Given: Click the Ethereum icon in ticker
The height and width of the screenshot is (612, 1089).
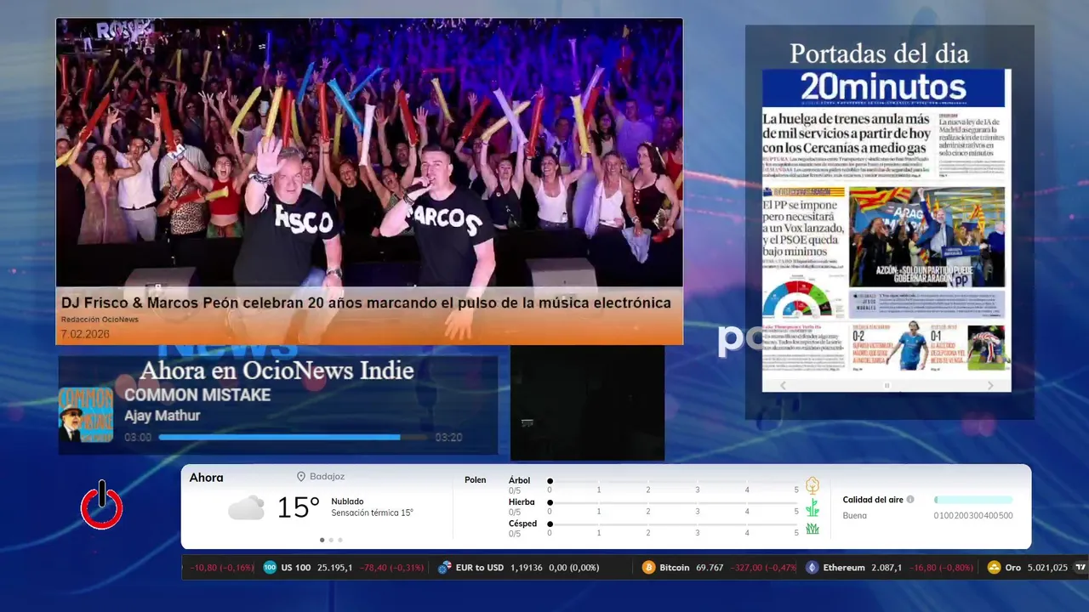Looking at the screenshot, I should 812,567.
